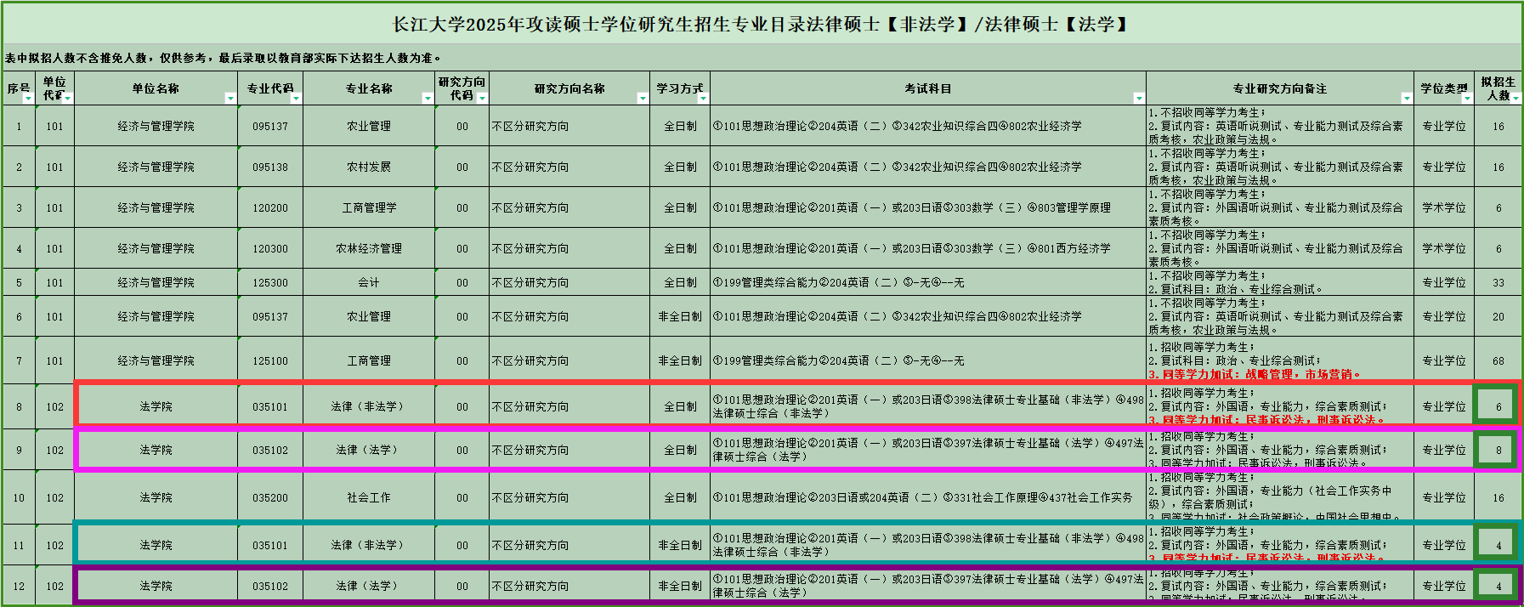Select sequence number cell 10
Viewport: 1524px width, 607px height.
pyautogui.click(x=19, y=497)
